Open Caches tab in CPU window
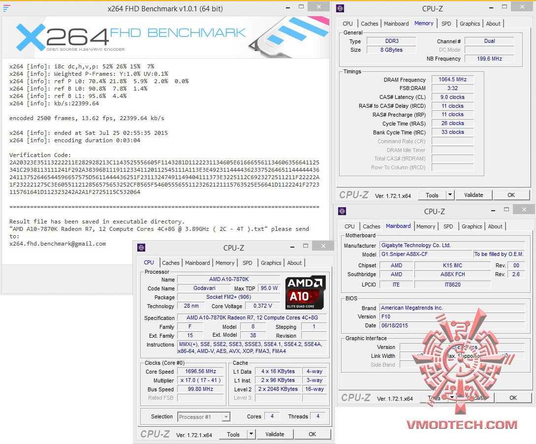Image resolution: width=536 pixels, height=444 pixels. (x=171, y=263)
